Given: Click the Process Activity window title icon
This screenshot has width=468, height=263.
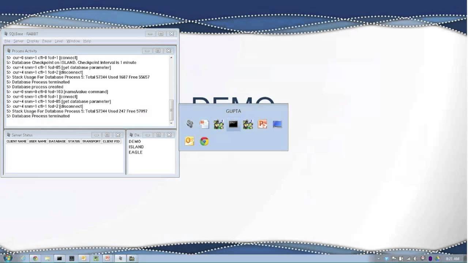Looking at the screenshot, I should (x=9, y=51).
